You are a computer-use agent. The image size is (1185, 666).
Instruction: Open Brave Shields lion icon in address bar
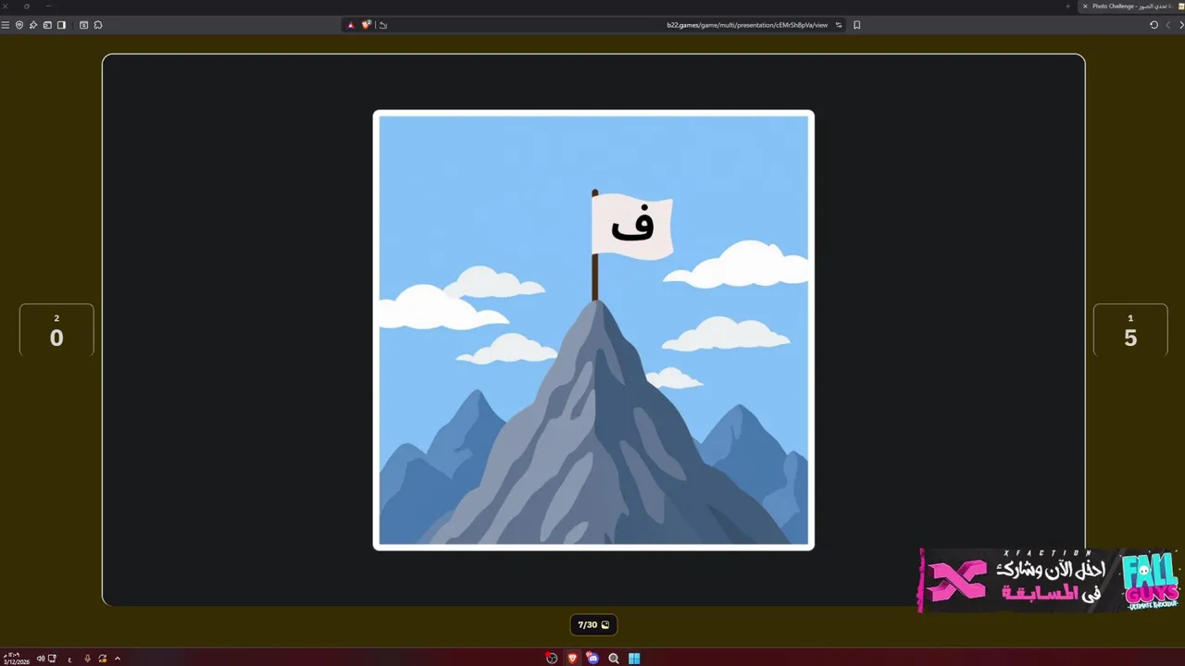click(x=367, y=25)
